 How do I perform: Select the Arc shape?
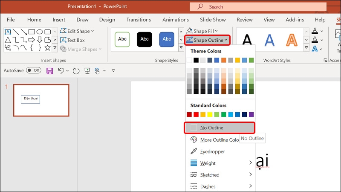[x=16, y=48]
